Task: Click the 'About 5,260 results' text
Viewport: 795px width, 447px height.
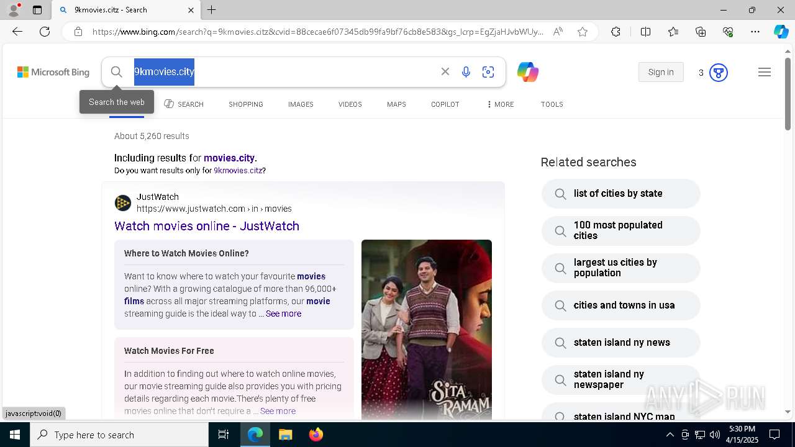Action: pos(152,136)
